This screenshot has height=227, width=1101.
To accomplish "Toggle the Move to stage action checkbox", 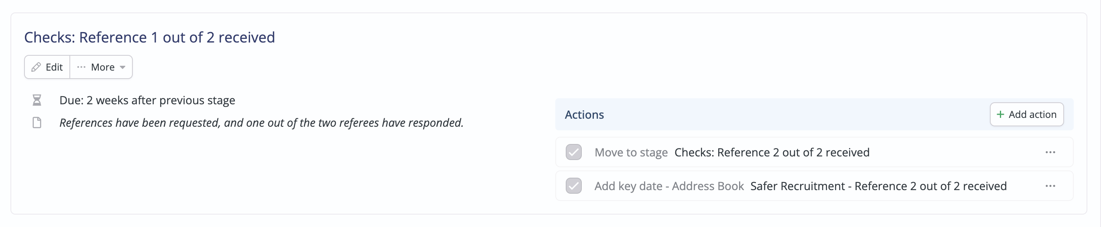I will 574,152.
